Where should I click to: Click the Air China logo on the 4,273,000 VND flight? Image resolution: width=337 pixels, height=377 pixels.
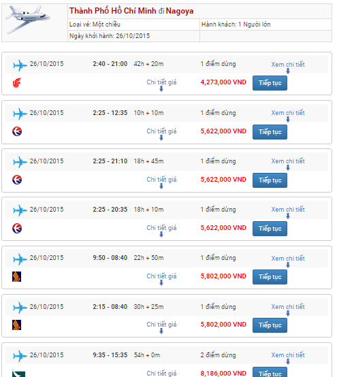point(17,83)
